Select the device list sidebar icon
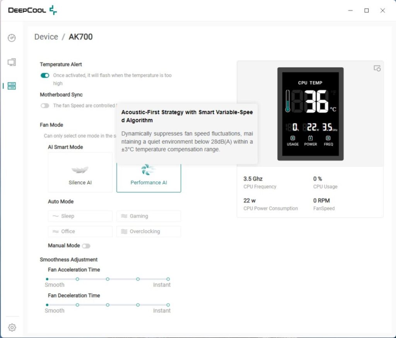Image resolution: width=396 pixels, height=338 pixels. (12, 86)
